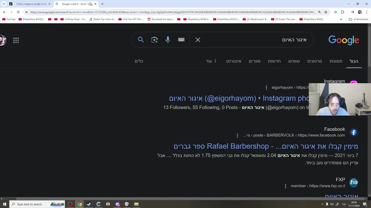This screenshot has width=371, height=208.
Task: View site information icon in address bar
Action: pyautogui.click(x=26, y=12)
